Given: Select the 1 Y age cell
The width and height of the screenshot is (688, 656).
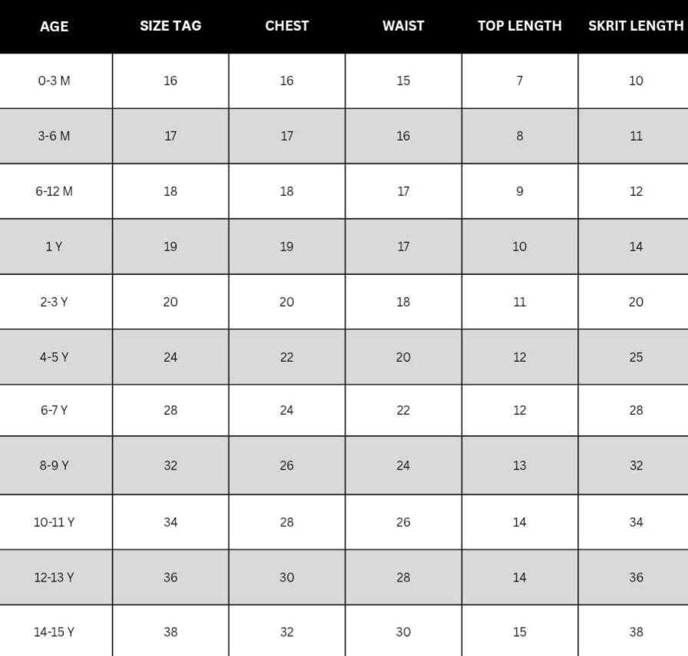Looking at the screenshot, I should click(x=54, y=247).
